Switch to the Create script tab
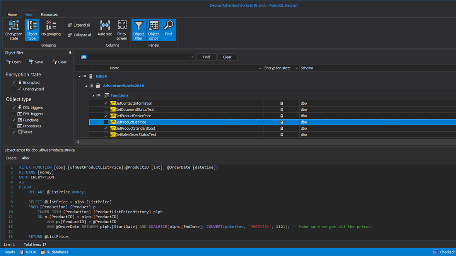The height and width of the screenshot is (256, 456). (11, 158)
